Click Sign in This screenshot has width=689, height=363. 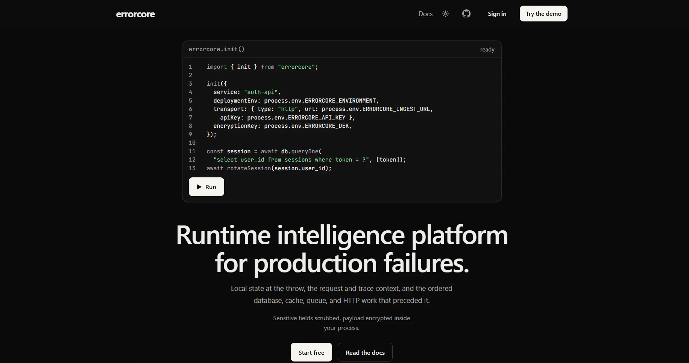(497, 14)
